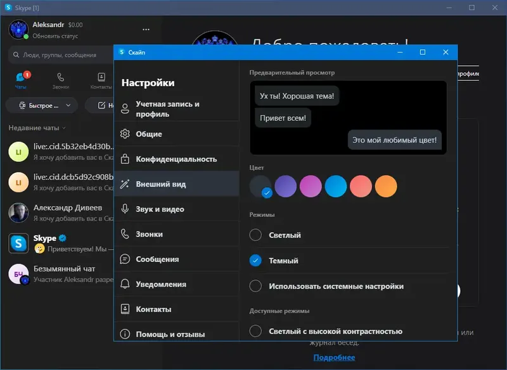Image resolution: width=507 pixels, height=370 pixels.
Task: Select the Светлый theme mode
Action: click(255, 235)
